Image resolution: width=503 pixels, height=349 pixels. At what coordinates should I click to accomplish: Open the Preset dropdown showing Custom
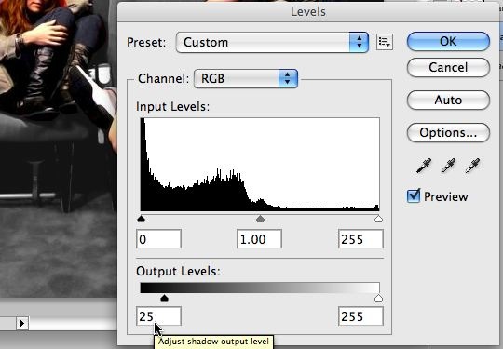click(x=272, y=42)
